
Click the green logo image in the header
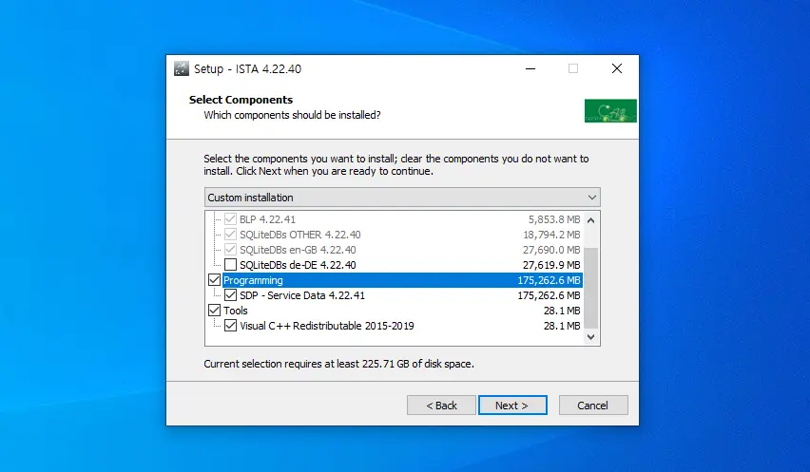[x=610, y=111]
